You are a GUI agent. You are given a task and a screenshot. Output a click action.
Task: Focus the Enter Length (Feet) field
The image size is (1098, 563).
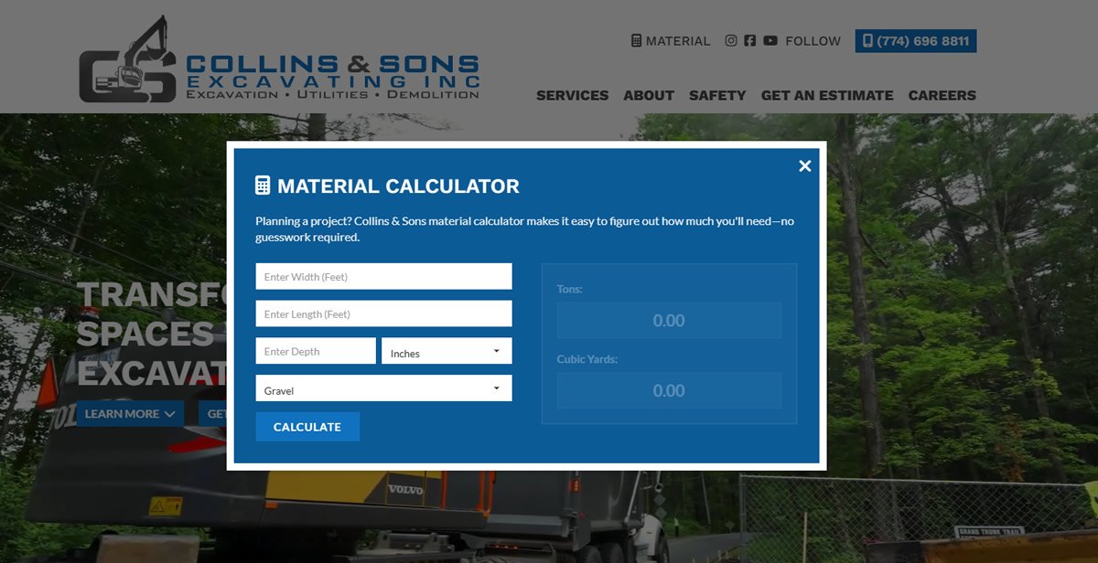click(383, 314)
